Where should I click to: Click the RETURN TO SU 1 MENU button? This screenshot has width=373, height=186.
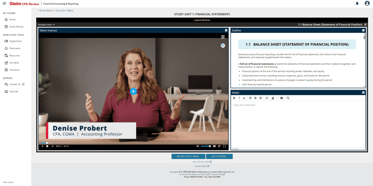(188, 156)
